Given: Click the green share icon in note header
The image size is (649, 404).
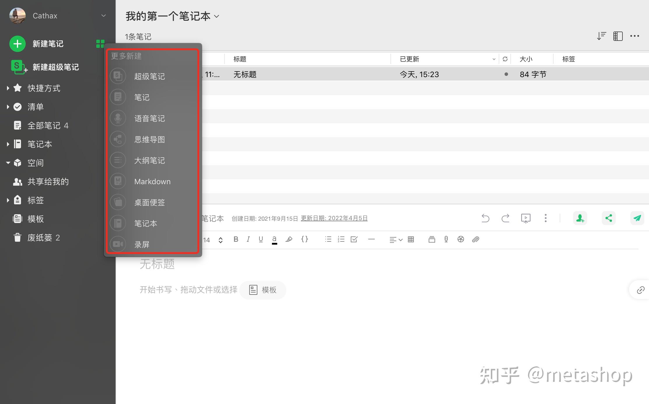Looking at the screenshot, I should click(608, 218).
